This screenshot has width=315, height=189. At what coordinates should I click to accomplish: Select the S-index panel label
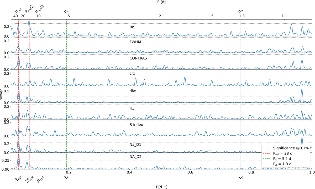pos(136,125)
